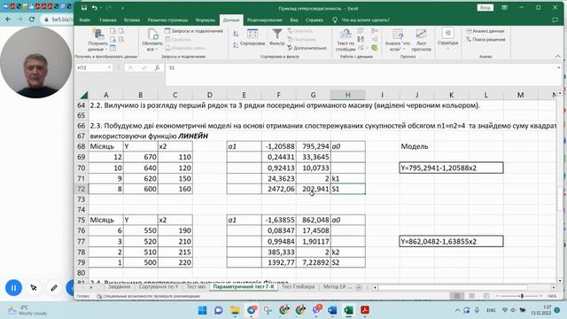Expand the formula bar arrow
The width and height of the screenshot is (567, 319).
click(559, 67)
